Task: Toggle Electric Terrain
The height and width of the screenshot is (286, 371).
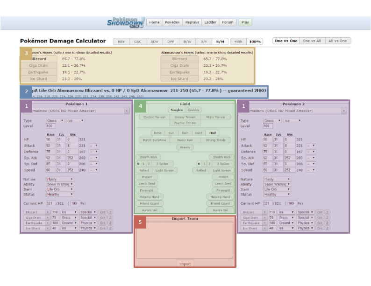Action: click(x=154, y=117)
